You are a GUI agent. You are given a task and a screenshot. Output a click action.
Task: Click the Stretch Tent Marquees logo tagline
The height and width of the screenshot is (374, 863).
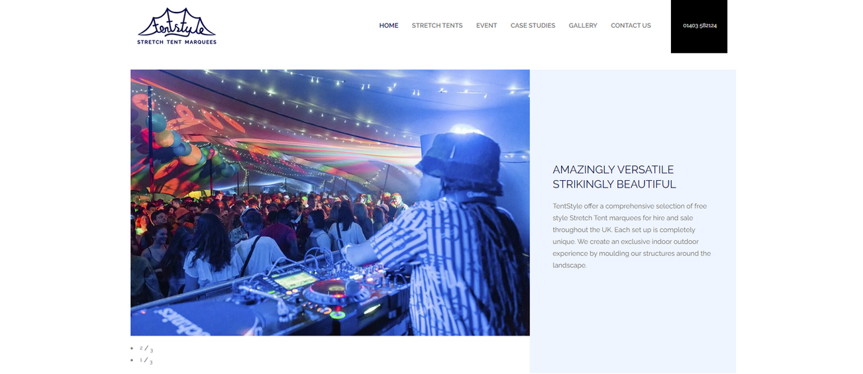coord(177,42)
